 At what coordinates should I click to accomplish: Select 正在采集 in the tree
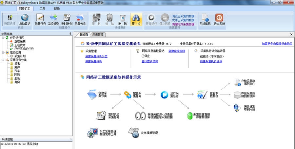point(20,41)
